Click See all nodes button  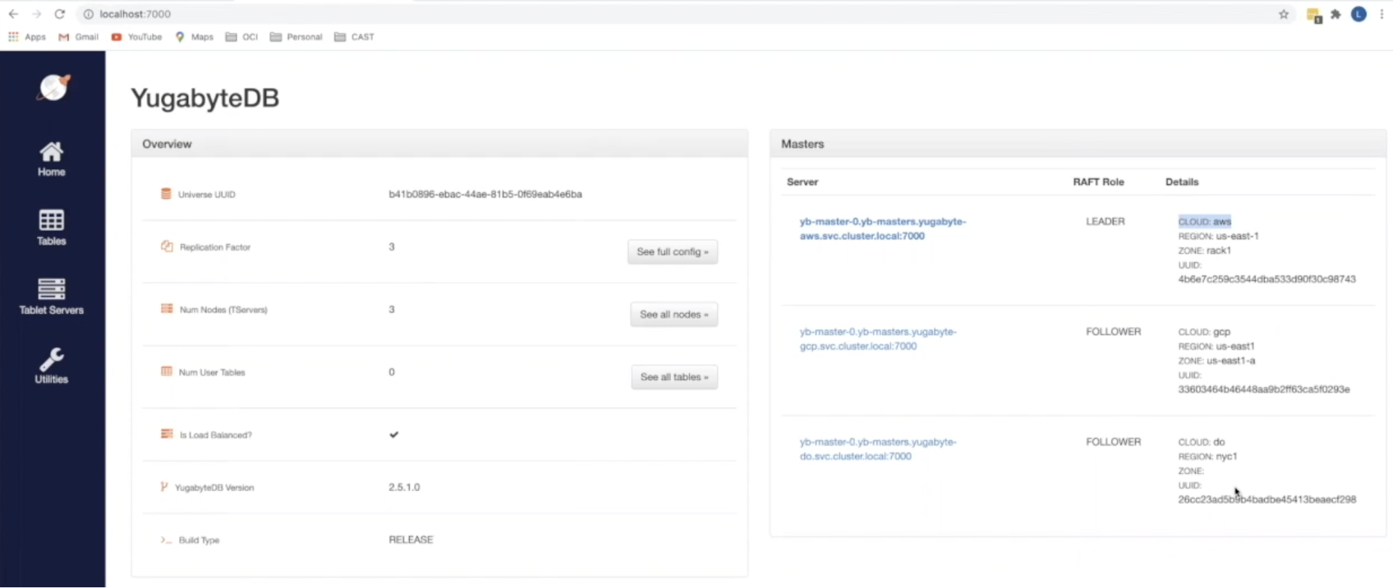point(674,315)
